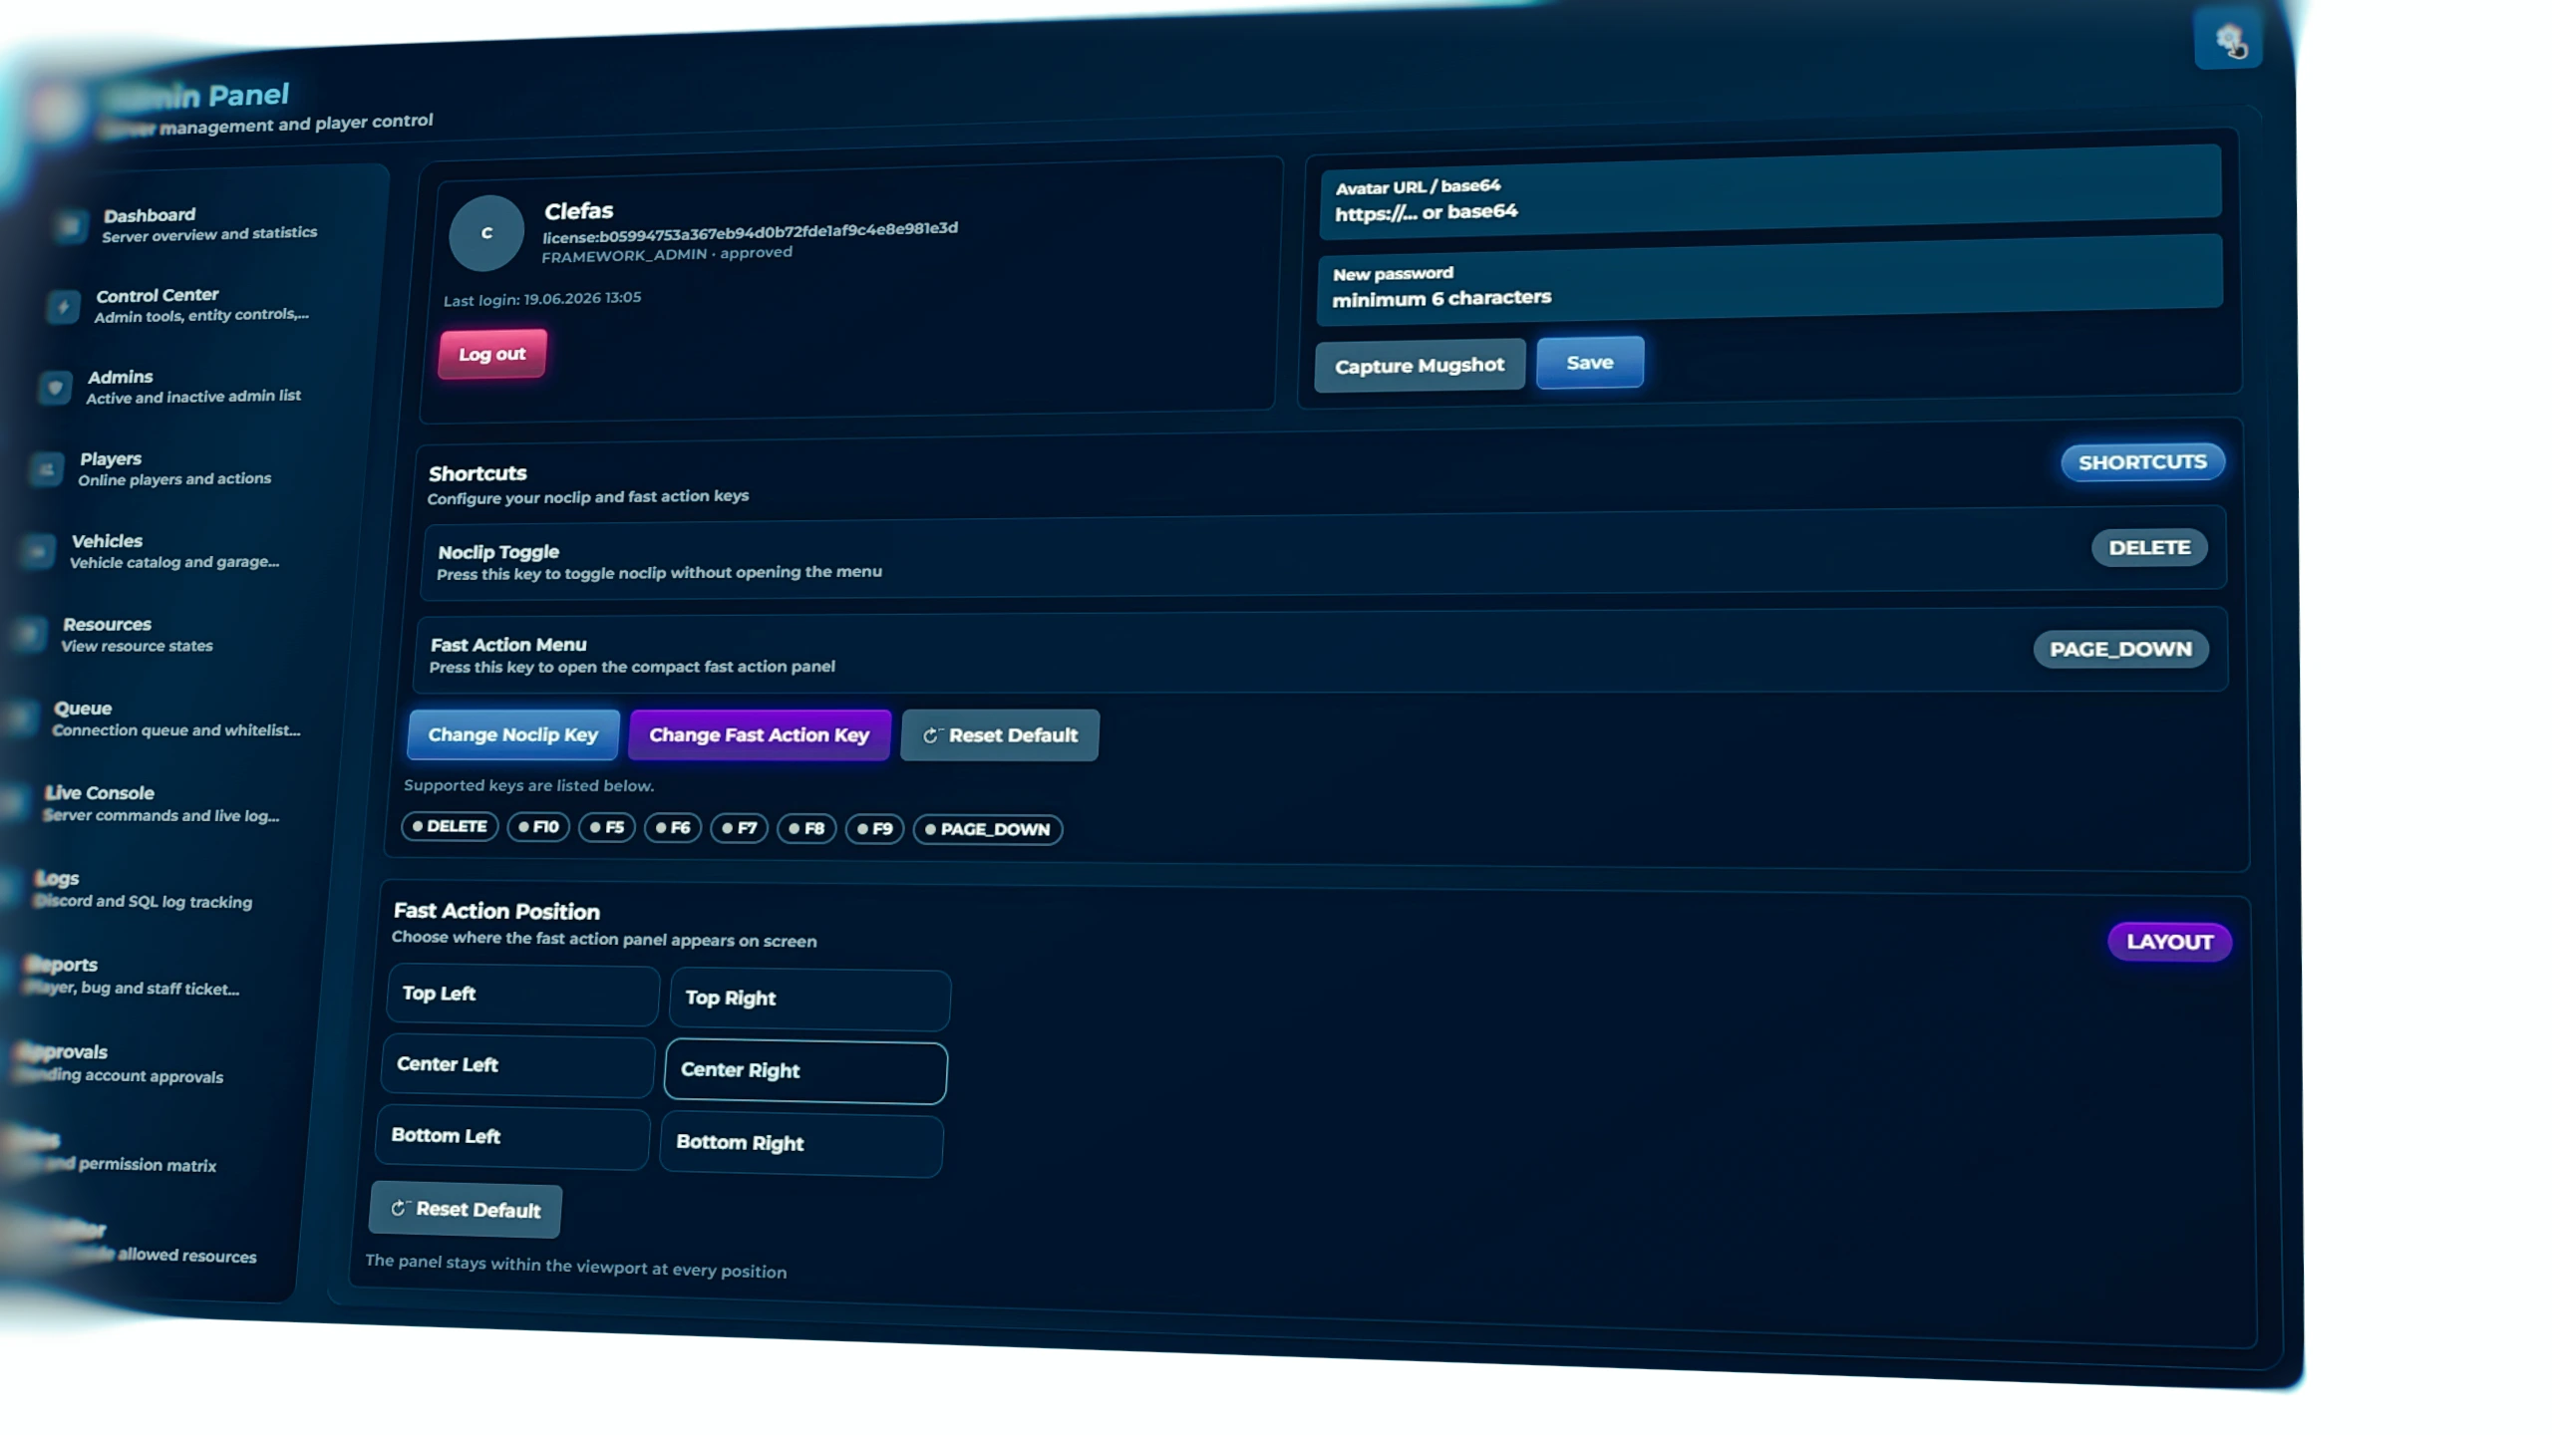Click Change Noclip Key

click(x=513, y=735)
